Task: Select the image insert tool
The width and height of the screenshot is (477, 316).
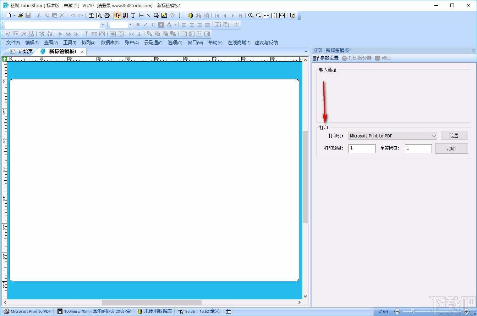Action: (164, 15)
